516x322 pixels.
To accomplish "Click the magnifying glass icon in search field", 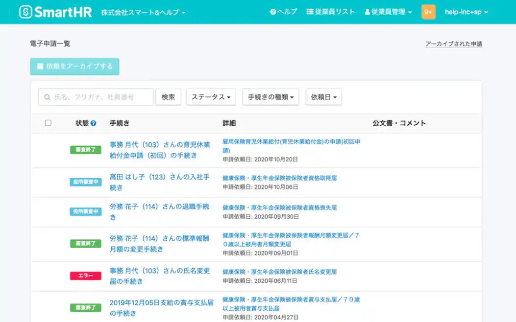I will coord(47,97).
